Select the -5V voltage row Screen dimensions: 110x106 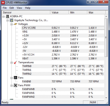coord(63,51)
